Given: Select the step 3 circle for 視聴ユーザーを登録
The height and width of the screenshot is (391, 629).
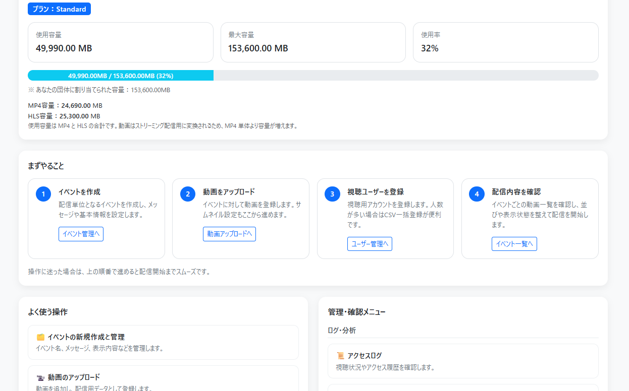Looking at the screenshot, I should coord(332,193).
